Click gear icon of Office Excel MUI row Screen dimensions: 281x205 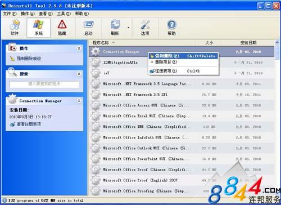coord(96,116)
